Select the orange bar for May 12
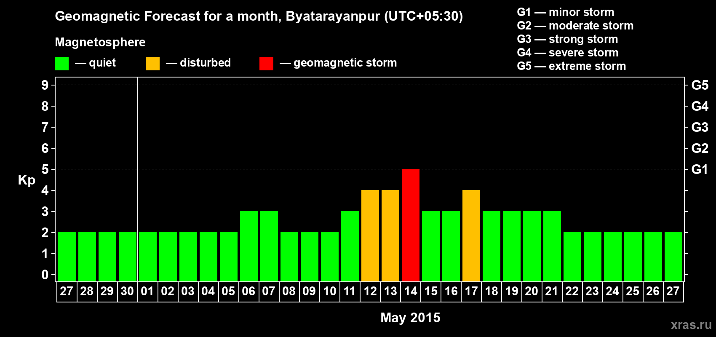 pos(370,235)
